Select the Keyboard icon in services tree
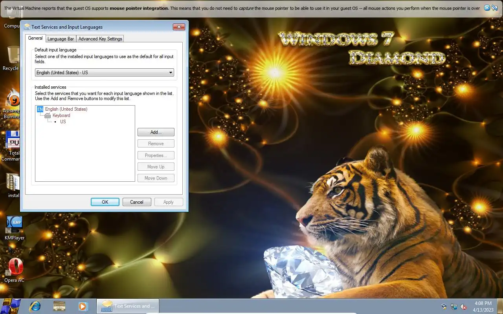Screen dimensions: 503x314 48,115
